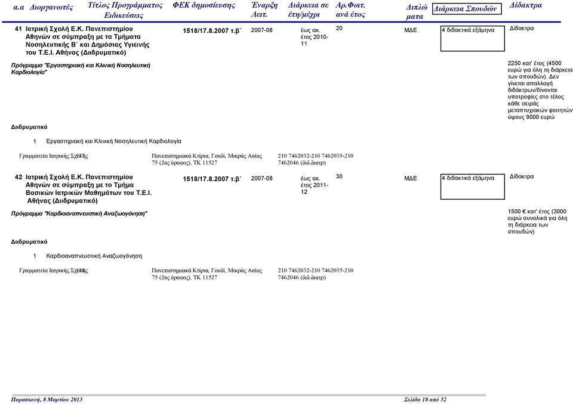Click the "Διοργανωτές" column header
Image resolution: width=573 pixels, height=404 pixels.
(51, 7)
